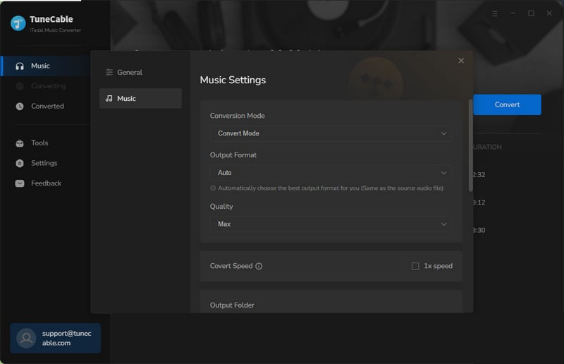Viewport: 564px width, 364px height.
Task: Open the Music section in sidebar
Action: (x=45, y=66)
